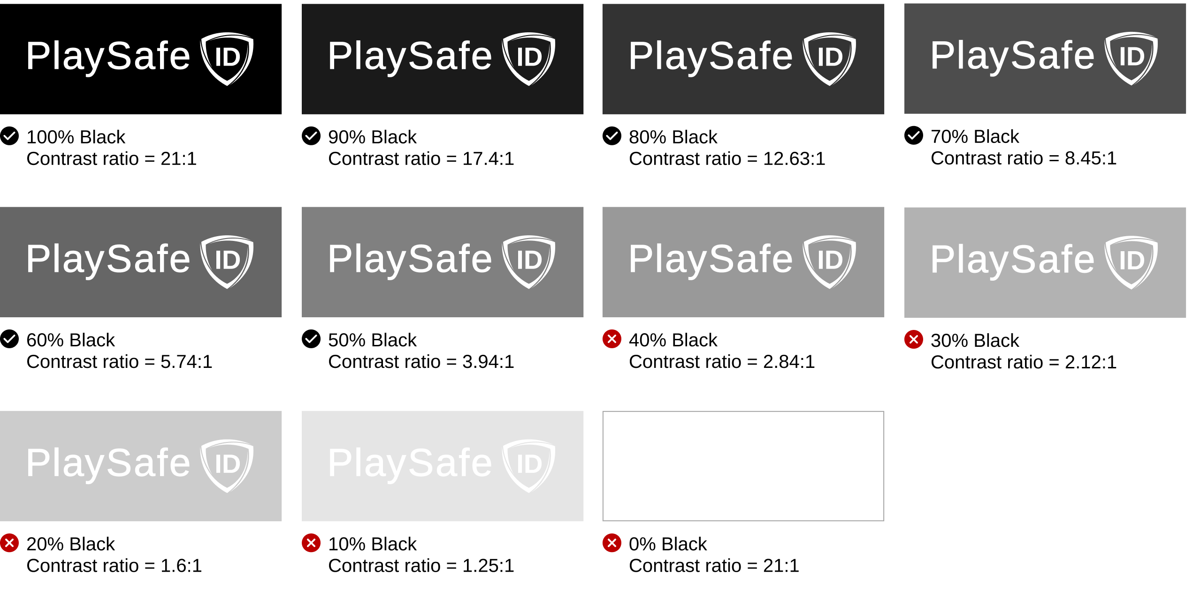
Task: Click the red X icon beside 30% Black
Action: click(x=914, y=339)
